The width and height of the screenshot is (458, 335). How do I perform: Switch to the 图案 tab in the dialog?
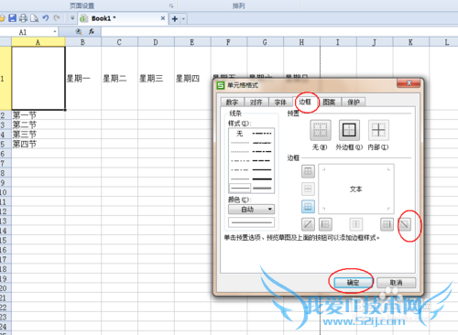pos(329,103)
